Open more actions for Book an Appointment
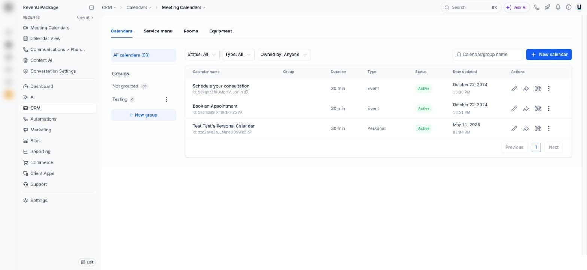 pos(549,109)
